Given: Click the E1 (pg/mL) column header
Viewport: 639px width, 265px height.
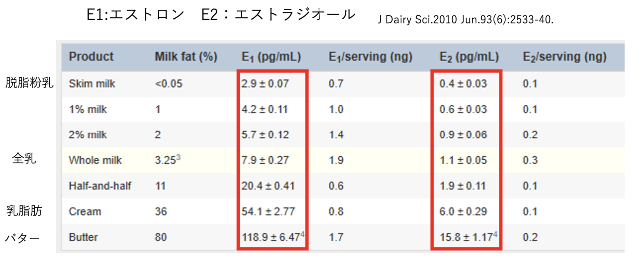Looking at the screenshot, I should (271, 57).
